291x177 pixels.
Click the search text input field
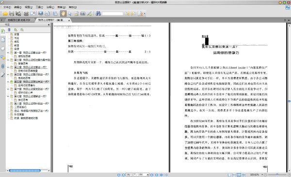pos(113,14)
